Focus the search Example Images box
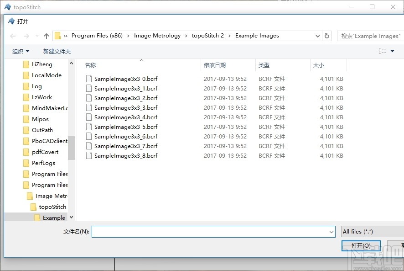 tap(371, 36)
